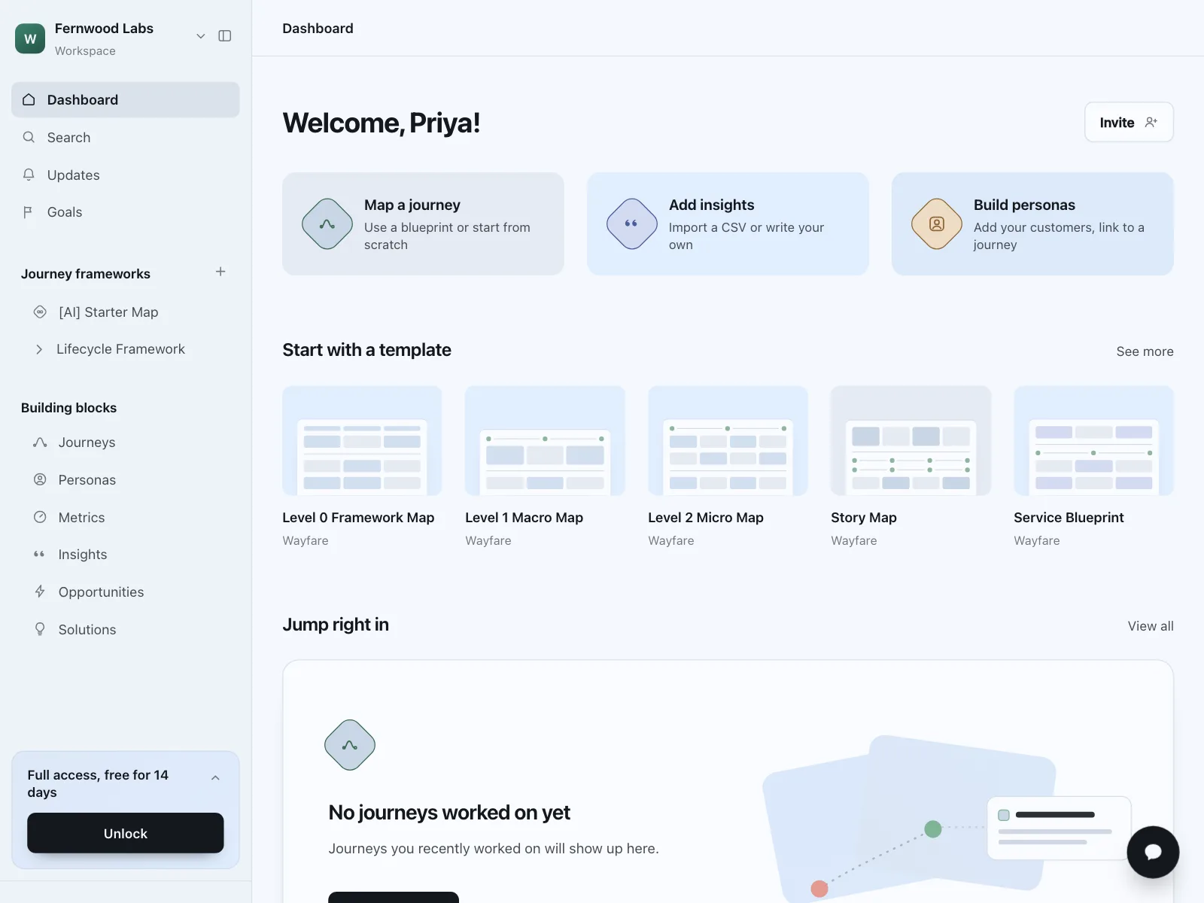
Task: Click the Goals flag icon
Action: [28, 212]
